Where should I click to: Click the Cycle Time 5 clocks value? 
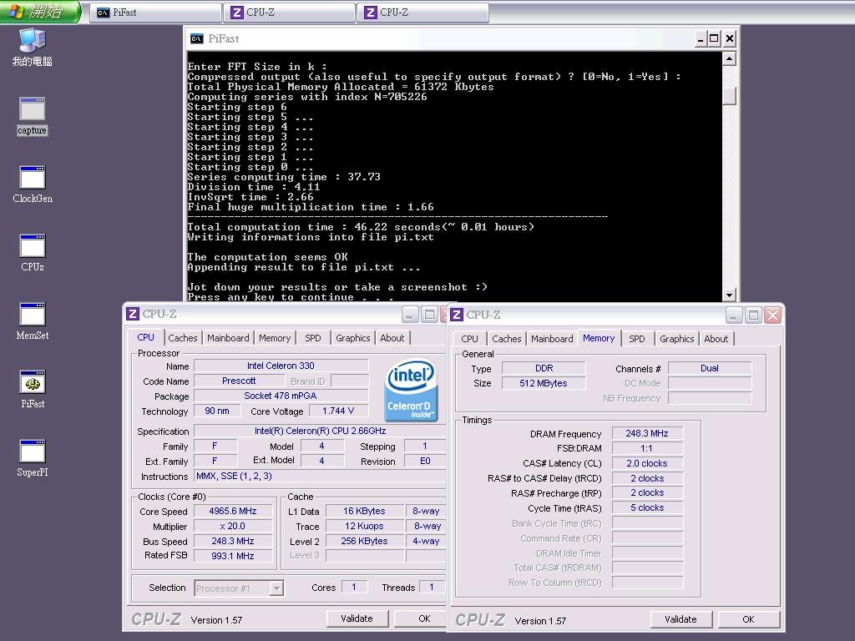647,507
